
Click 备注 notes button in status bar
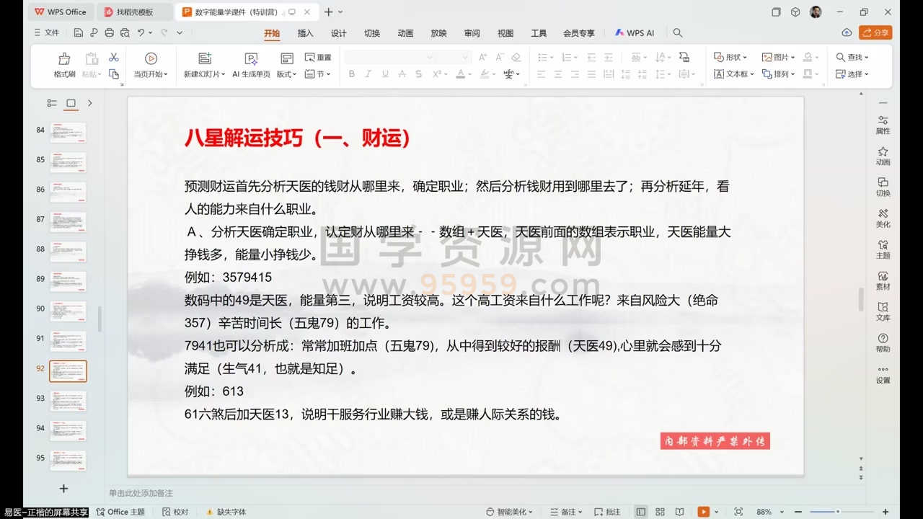(568, 512)
